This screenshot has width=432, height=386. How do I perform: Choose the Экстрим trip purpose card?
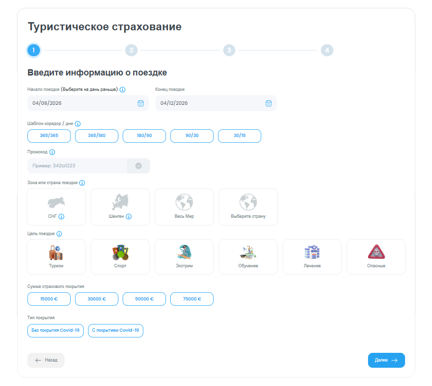point(184,257)
